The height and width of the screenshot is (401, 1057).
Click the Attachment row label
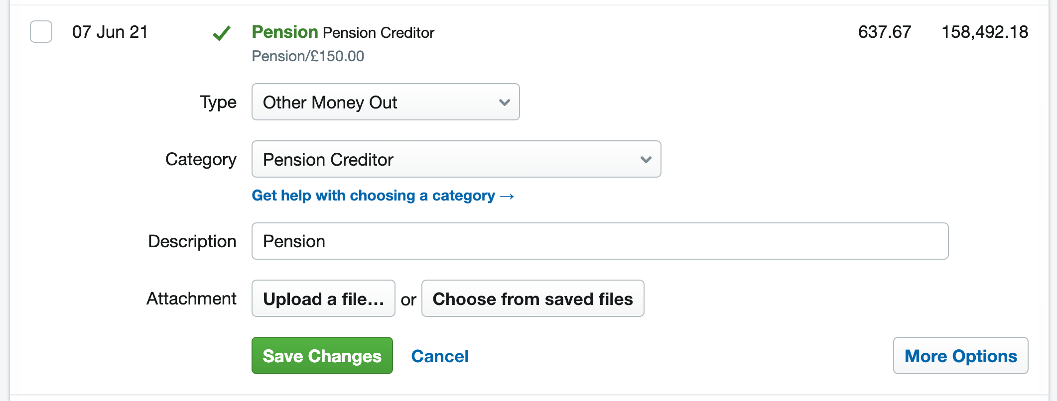(x=191, y=299)
